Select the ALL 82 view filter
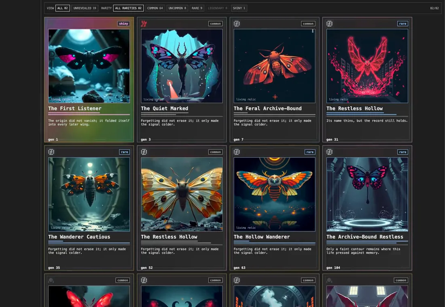 point(62,8)
